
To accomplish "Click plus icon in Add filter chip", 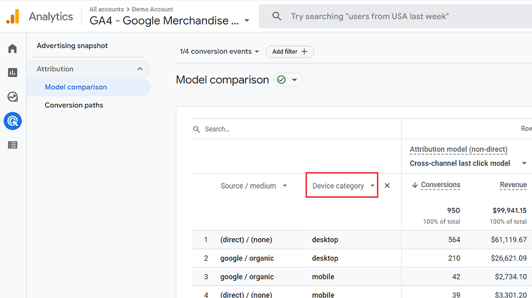I will (x=305, y=52).
